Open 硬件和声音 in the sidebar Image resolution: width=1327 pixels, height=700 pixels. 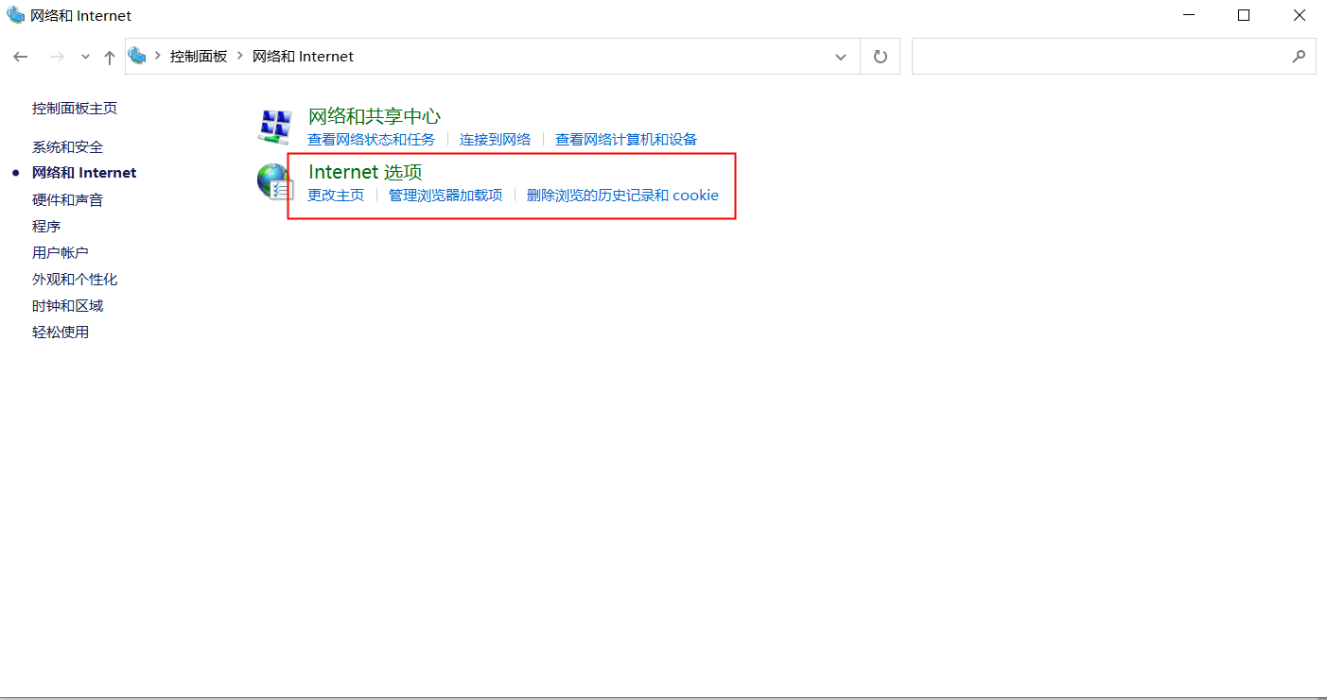[68, 200]
